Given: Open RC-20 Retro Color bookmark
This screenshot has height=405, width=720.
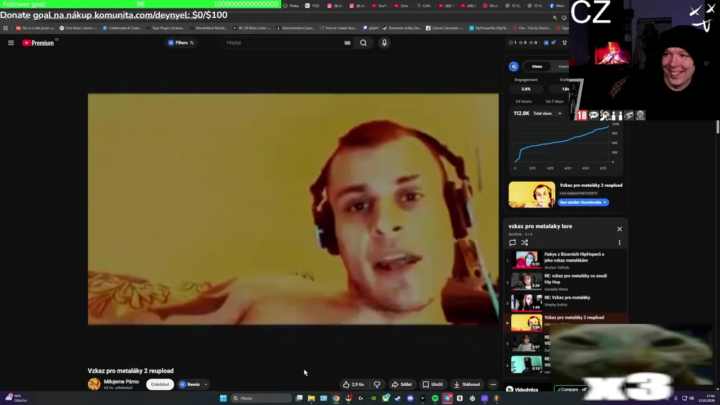Looking at the screenshot, I should tap(252, 28).
